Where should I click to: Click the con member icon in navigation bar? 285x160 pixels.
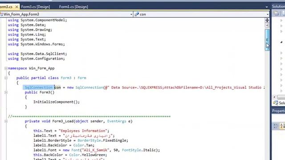(137, 14)
